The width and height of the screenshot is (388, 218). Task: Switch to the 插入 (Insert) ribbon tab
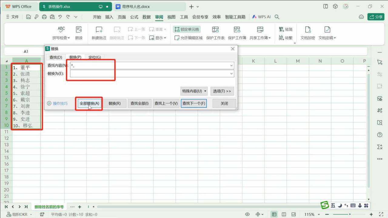(109, 17)
